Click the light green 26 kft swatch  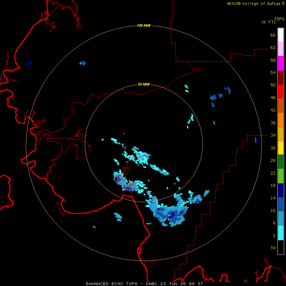281,176
